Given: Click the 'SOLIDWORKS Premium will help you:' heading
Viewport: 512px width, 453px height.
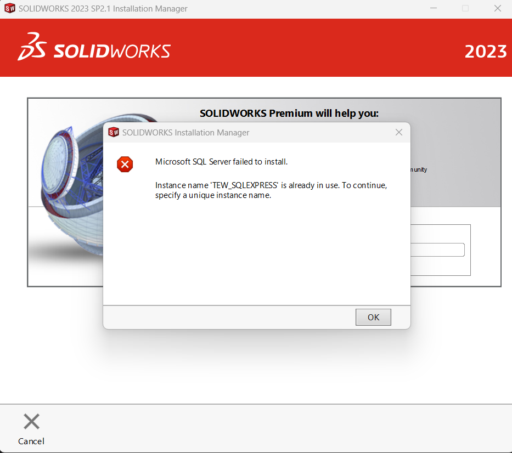Looking at the screenshot, I should point(289,113).
